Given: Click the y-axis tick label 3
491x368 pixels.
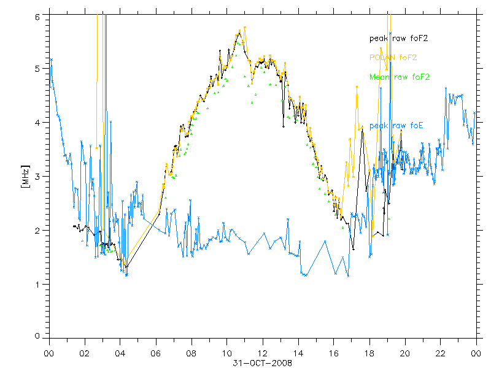Looking at the screenshot, I should (37, 177).
